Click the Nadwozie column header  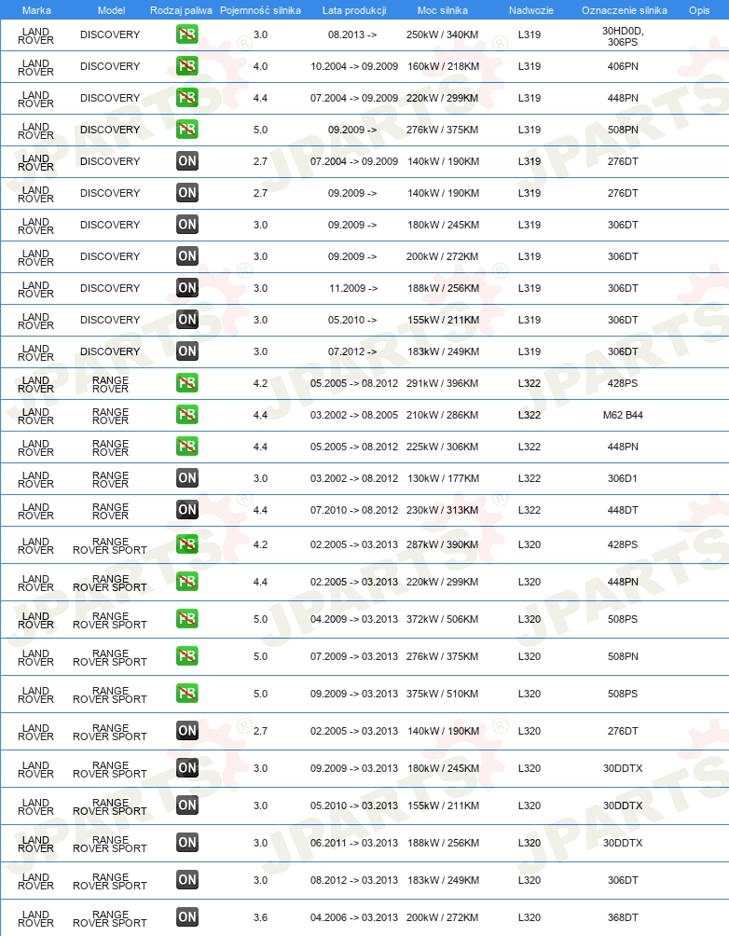(x=530, y=10)
